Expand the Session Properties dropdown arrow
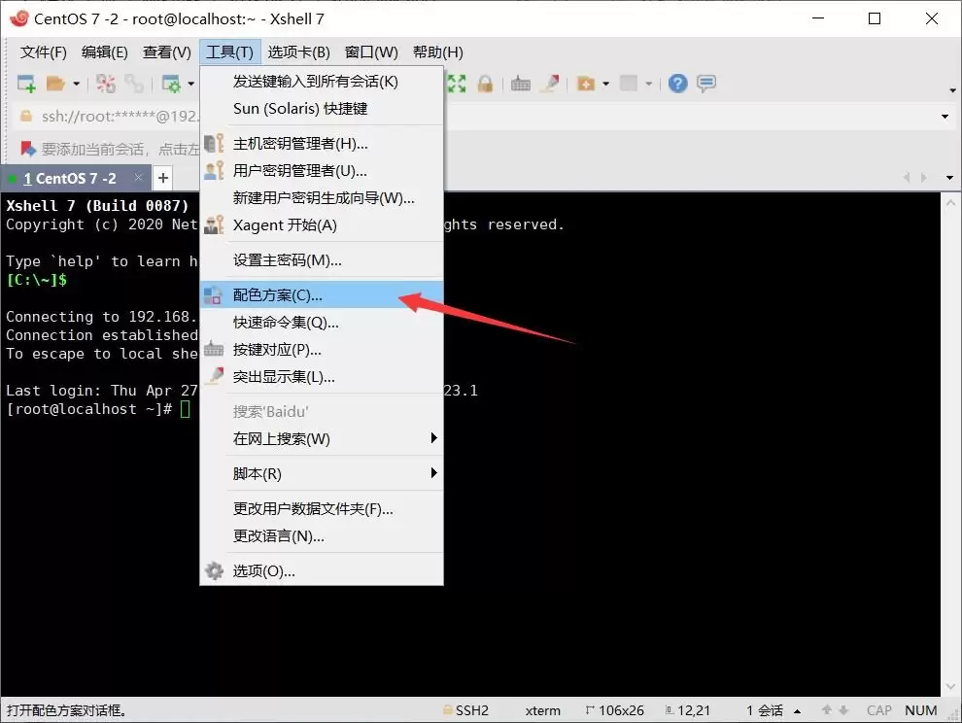Viewport: 962px width, 723px height. point(190,84)
